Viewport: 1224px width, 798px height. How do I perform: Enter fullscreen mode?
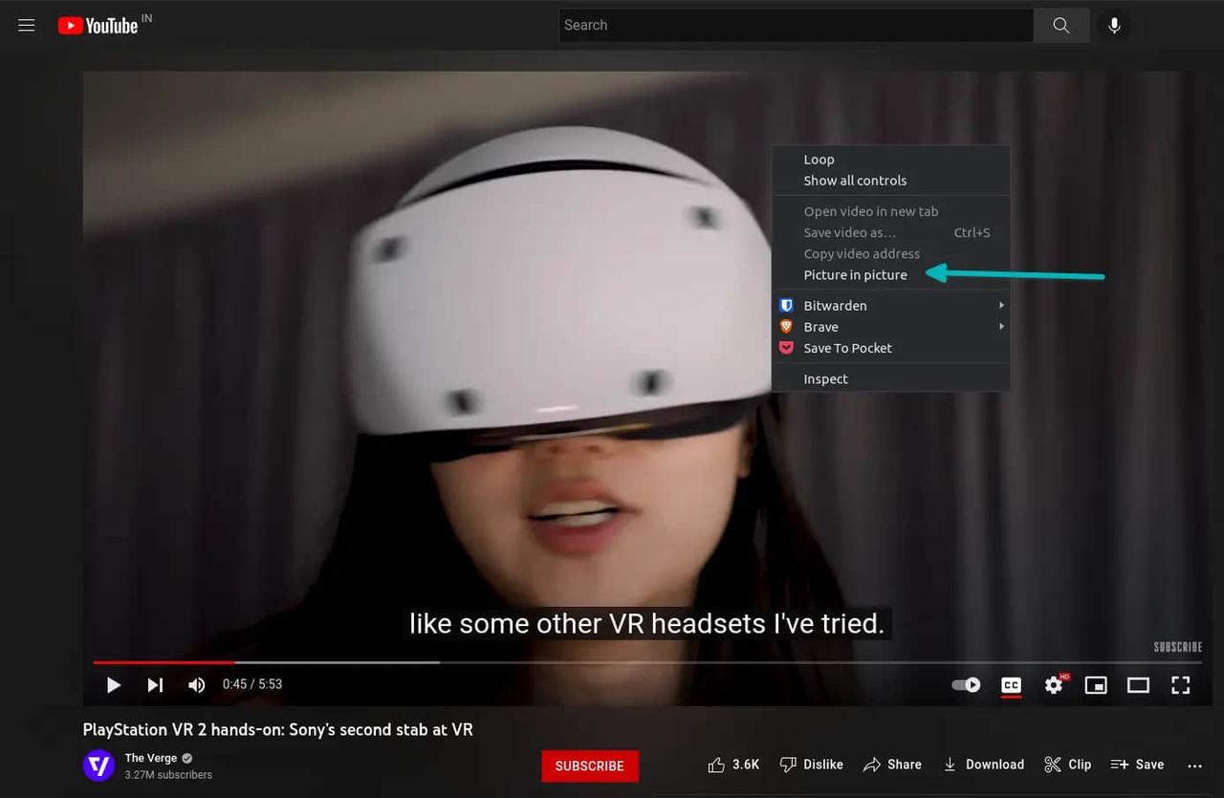tap(1181, 685)
